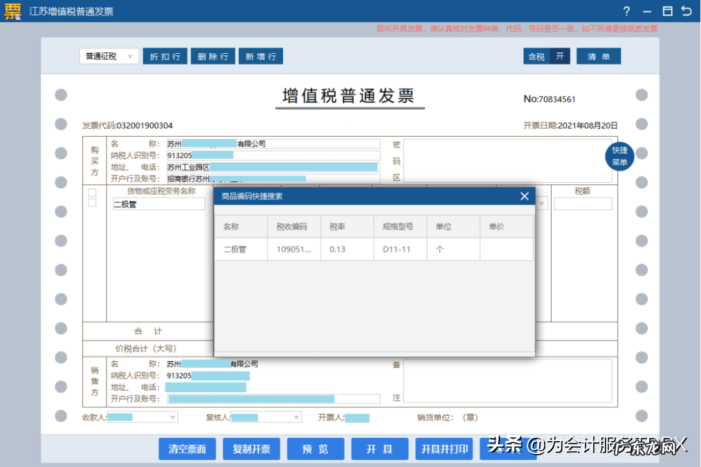Screen dimensions: 701x467
Task: Open the 清单 list
Action: 598,56
